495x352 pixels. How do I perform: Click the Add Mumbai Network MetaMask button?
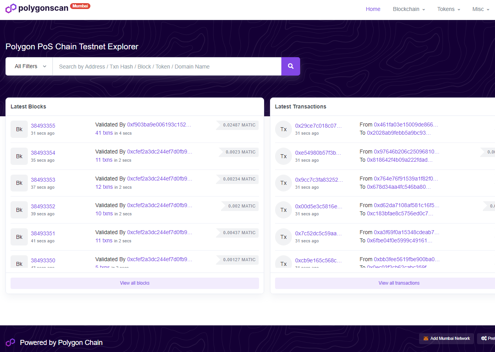coord(446,339)
